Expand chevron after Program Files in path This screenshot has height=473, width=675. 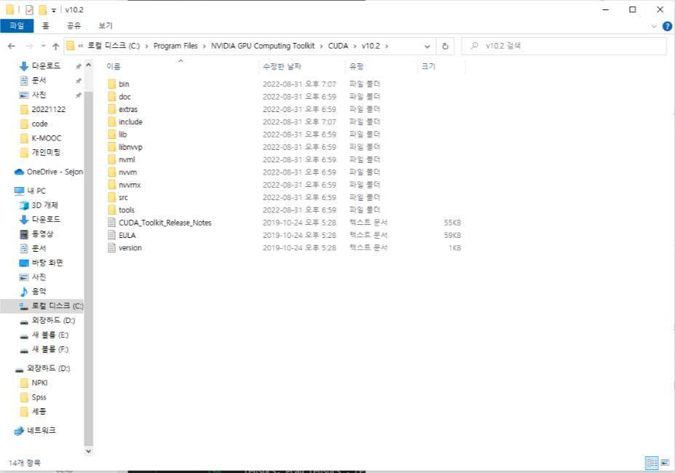[x=204, y=46]
